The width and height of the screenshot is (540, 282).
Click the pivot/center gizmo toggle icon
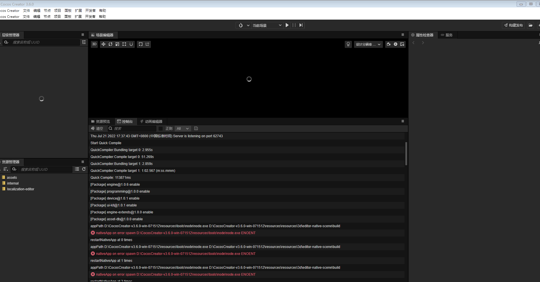pyautogui.click(x=141, y=44)
